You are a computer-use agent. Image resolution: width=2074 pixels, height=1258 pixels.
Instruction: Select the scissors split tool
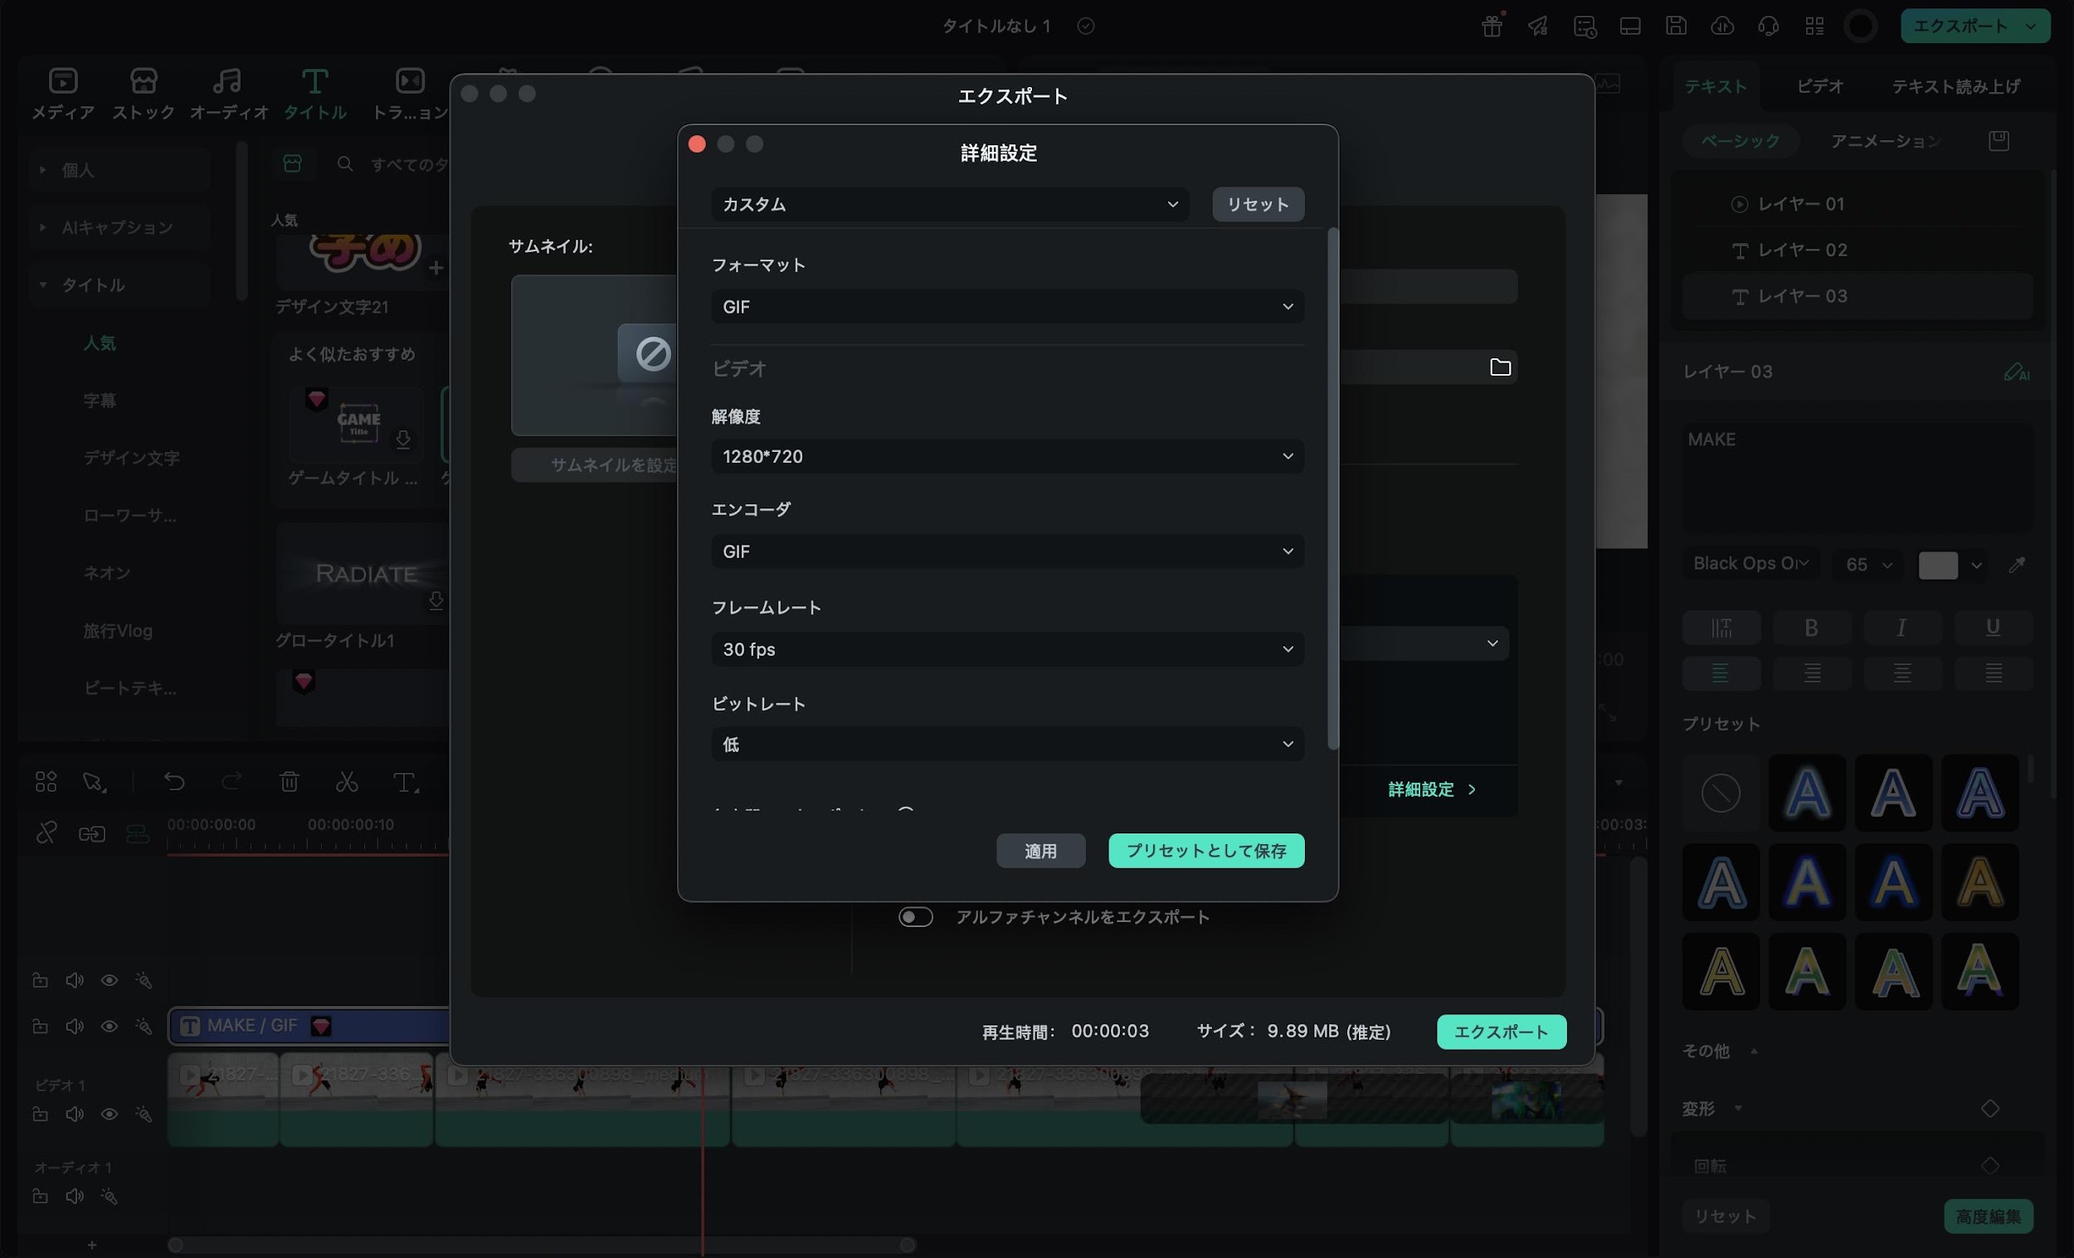(347, 782)
